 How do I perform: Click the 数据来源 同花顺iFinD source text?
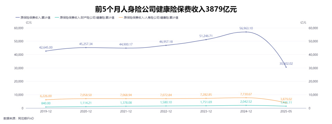[x=19, y=119]
